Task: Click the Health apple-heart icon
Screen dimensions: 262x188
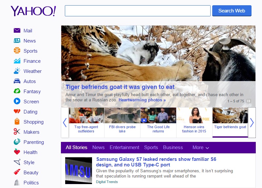Action: pyautogui.click(x=17, y=152)
